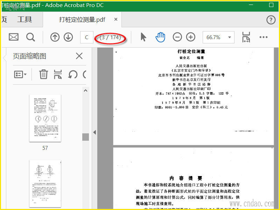Close the 页面缩略图 panel
The width and height of the screenshot is (280, 210).
click(x=79, y=56)
